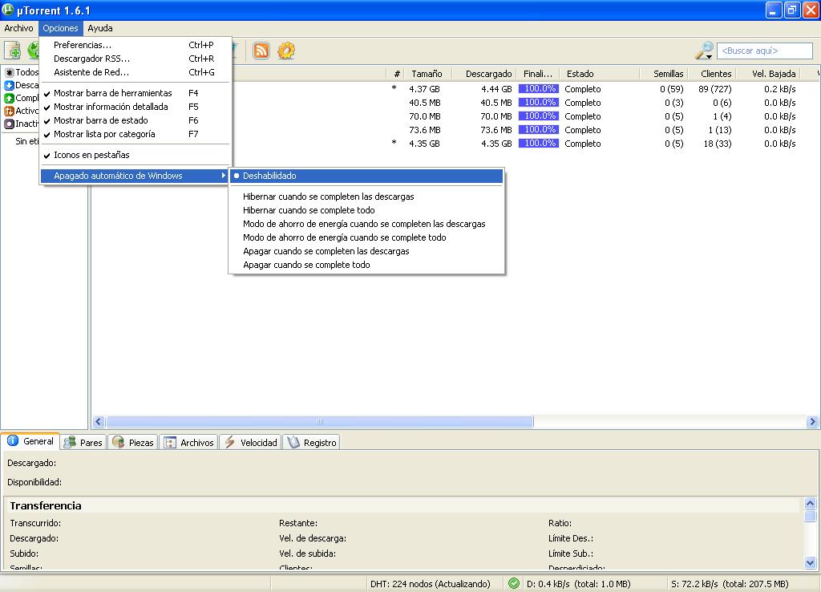The image size is (821, 592).
Task: Click the green network status icon
Action: (514, 584)
